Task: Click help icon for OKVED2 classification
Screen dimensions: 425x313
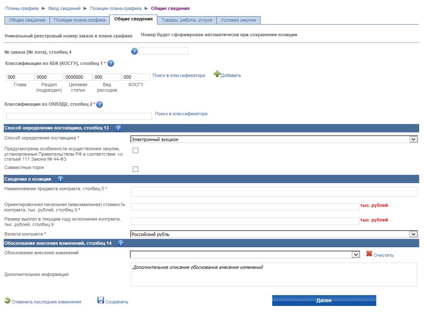Action: (99, 105)
